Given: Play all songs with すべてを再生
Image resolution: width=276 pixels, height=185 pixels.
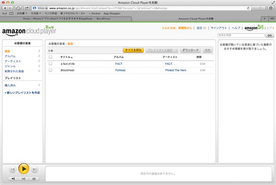Looking at the screenshot, I should tap(133, 50).
